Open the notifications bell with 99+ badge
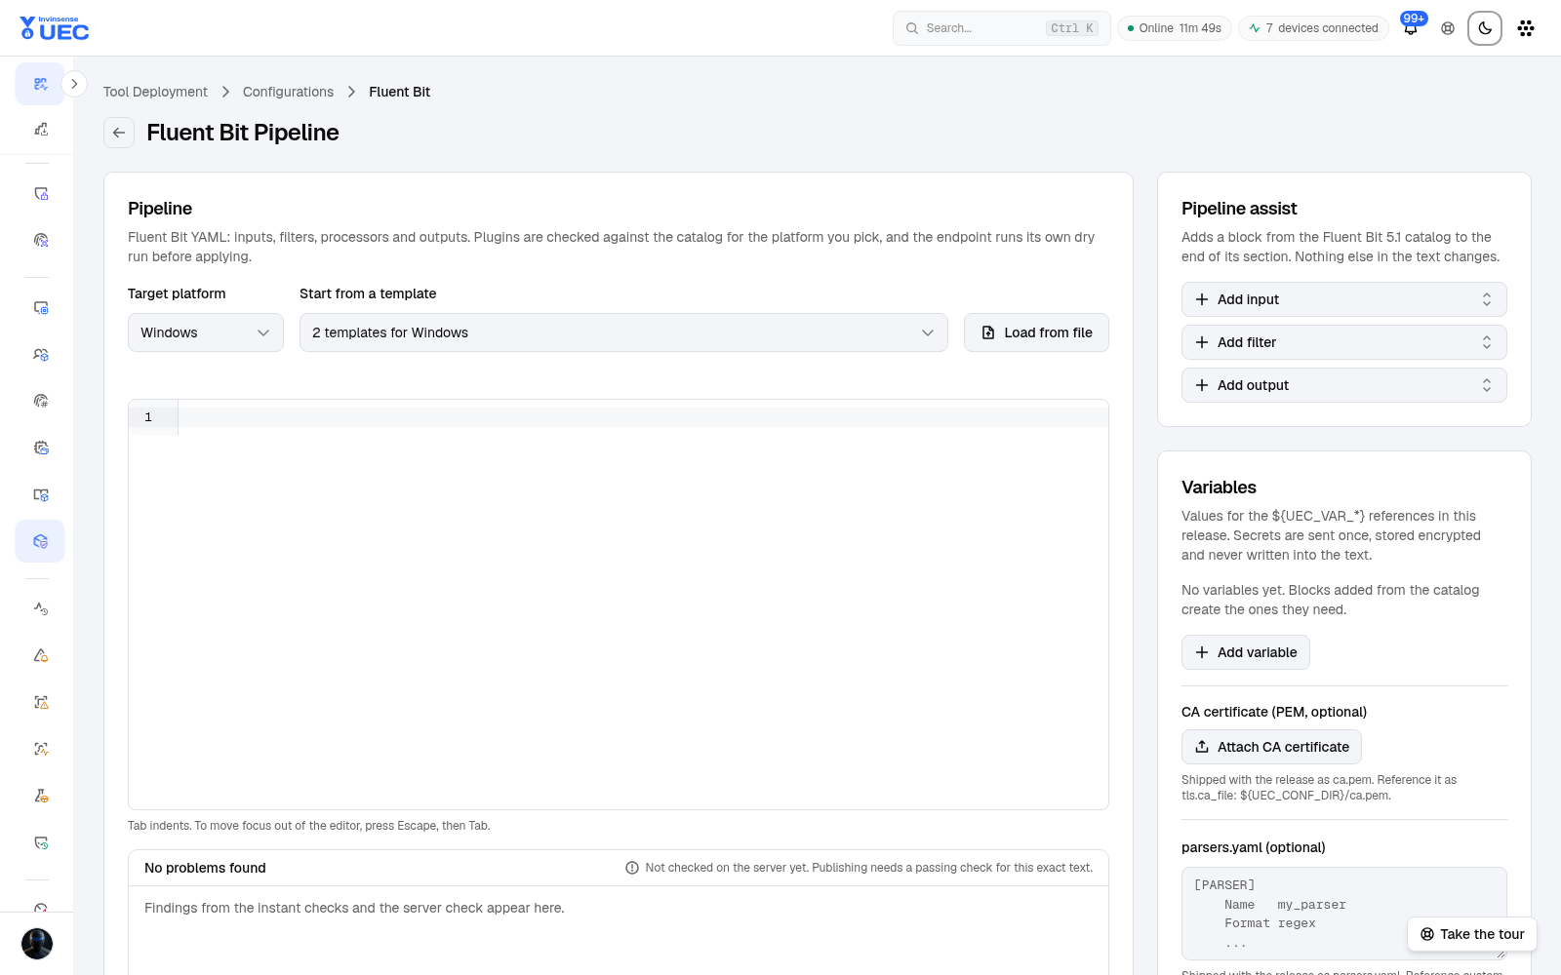Viewport: 1561px width, 975px height. click(1411, 27)
